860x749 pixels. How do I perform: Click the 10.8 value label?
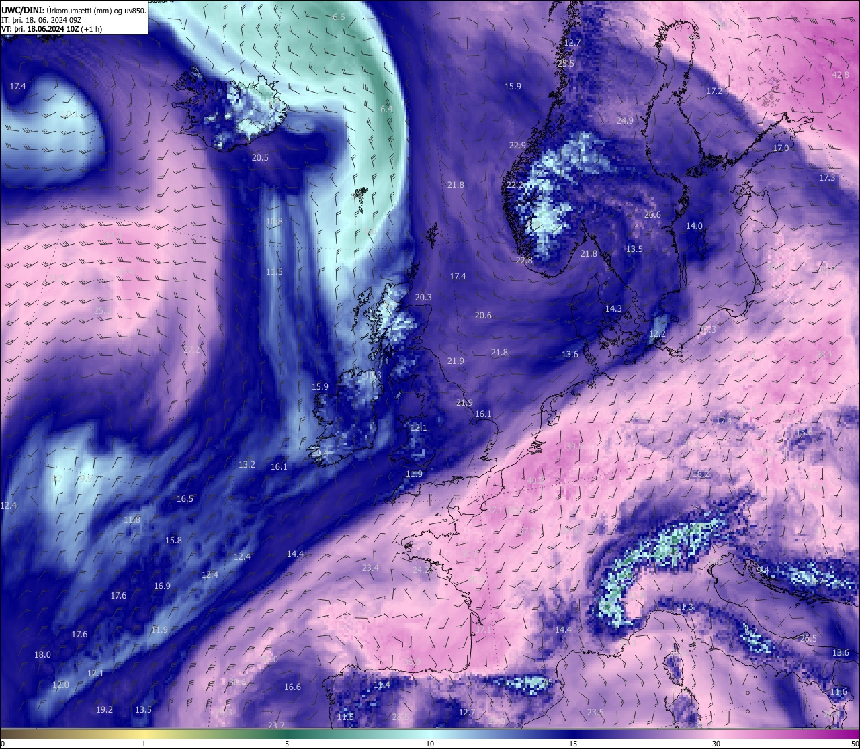pos(274,222)
